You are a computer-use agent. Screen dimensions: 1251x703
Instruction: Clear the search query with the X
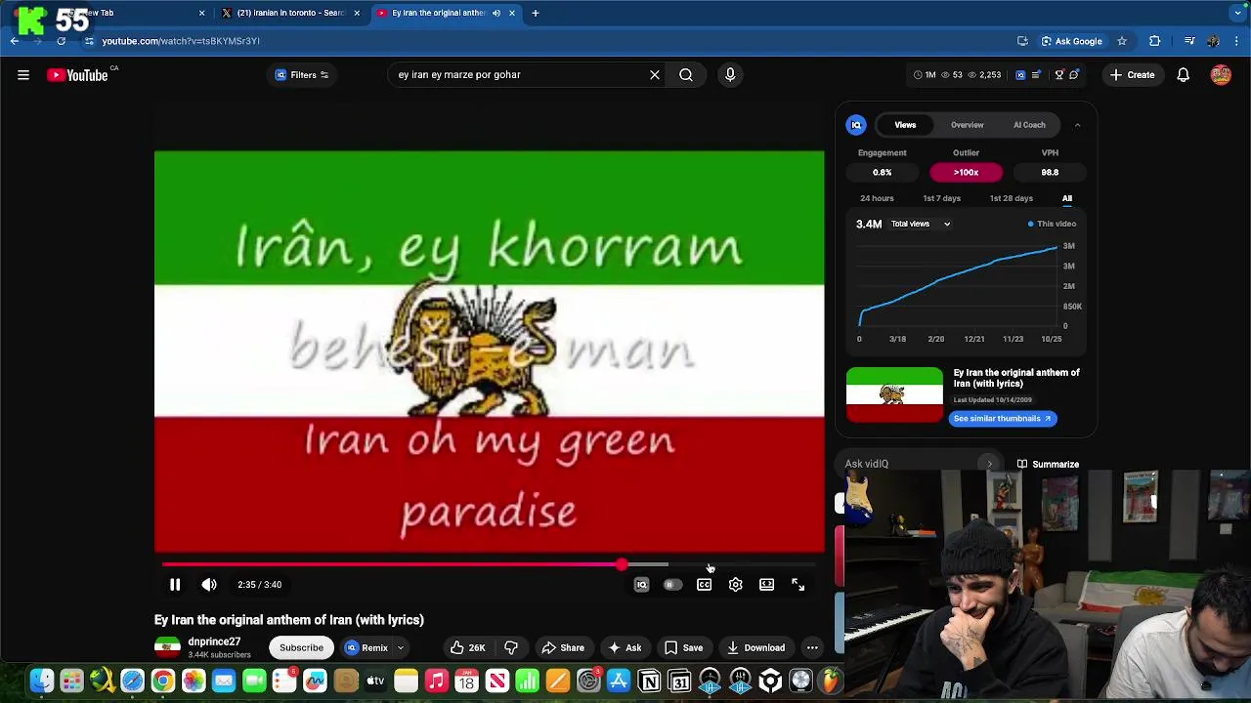pyautogui.click(x=655, y=74)
